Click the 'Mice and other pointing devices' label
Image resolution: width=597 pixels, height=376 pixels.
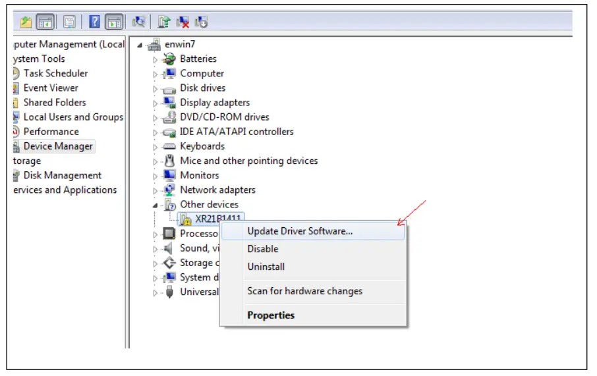(x=249, y=161)
